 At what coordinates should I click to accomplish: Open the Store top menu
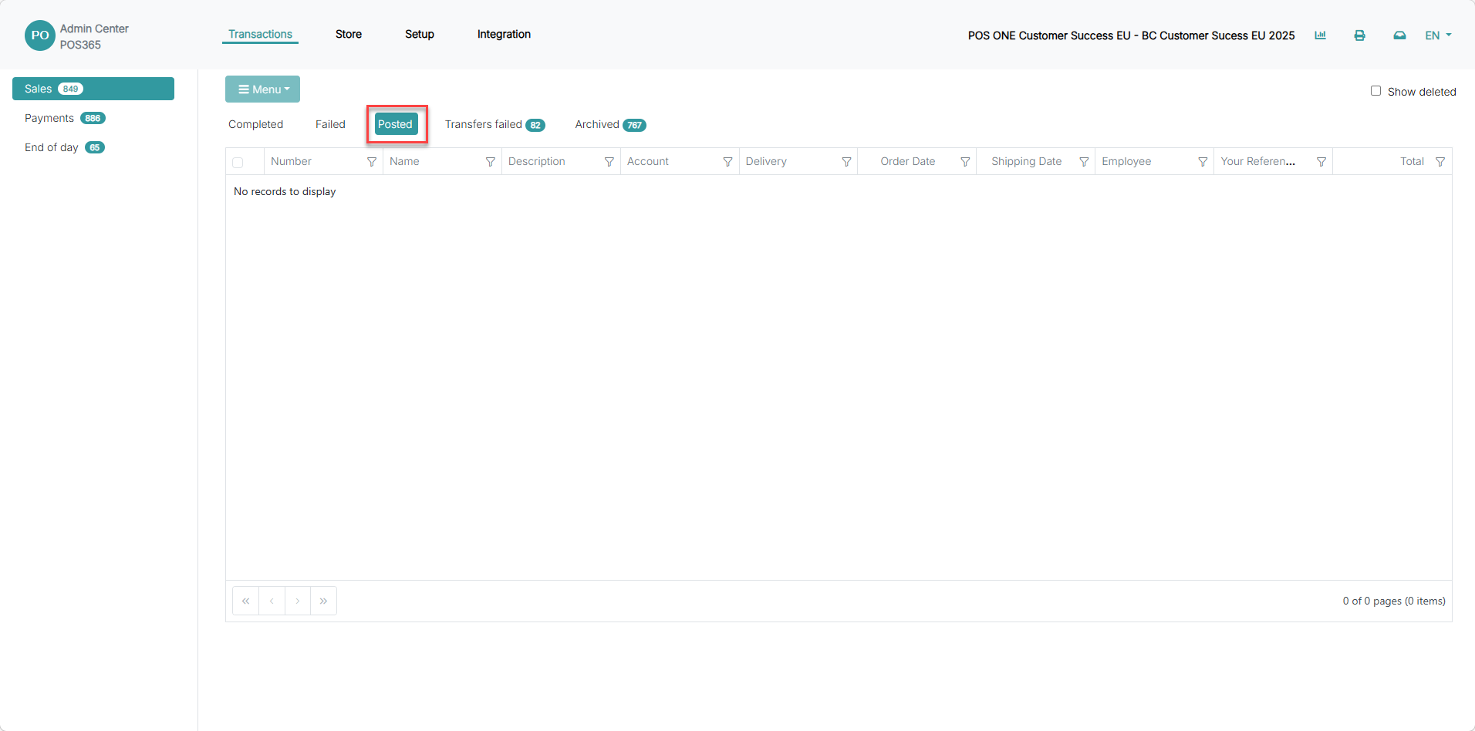[349, 34]
